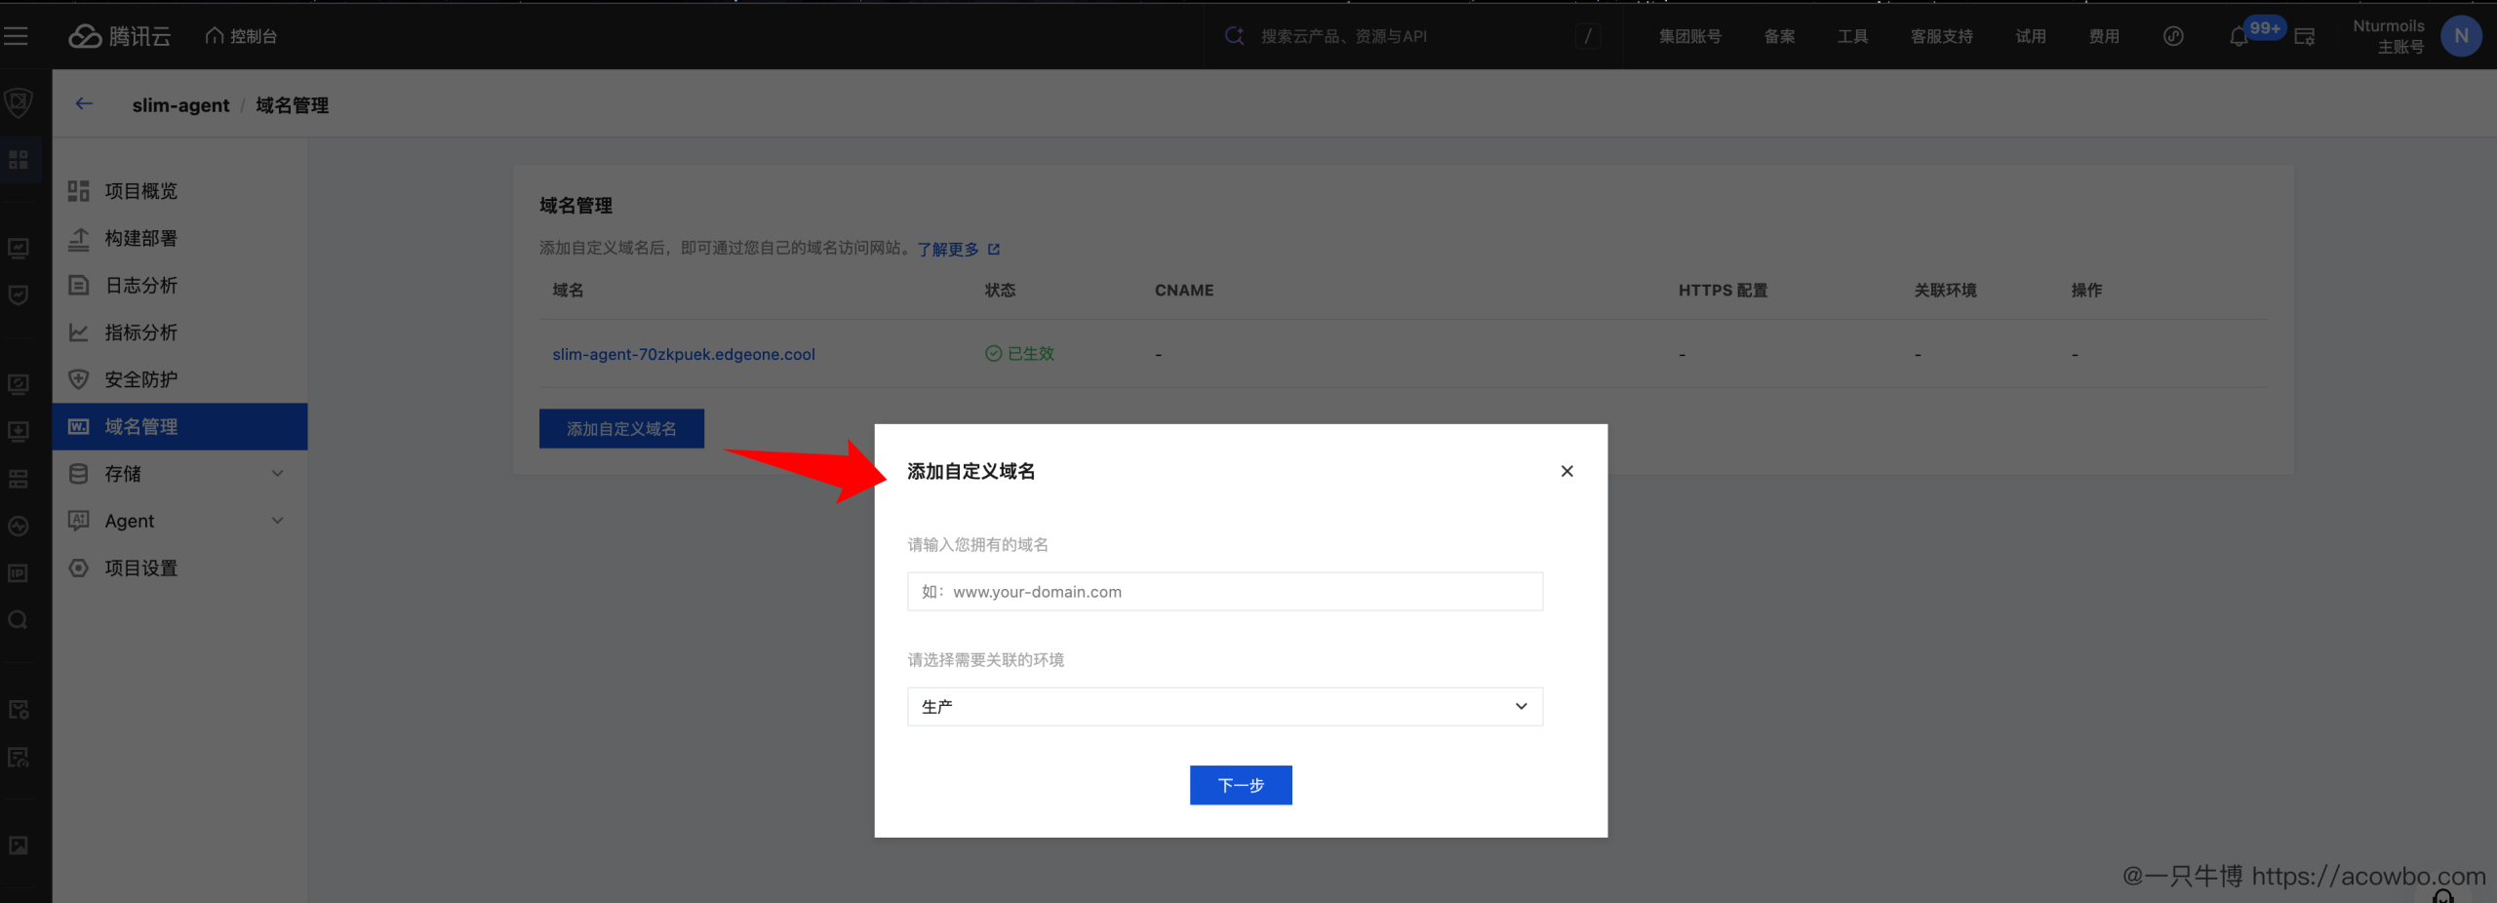The width and height of the screenshot is (2497, 903).
Task: Click the 构建部署 upload icon
Action: point(79,238)
